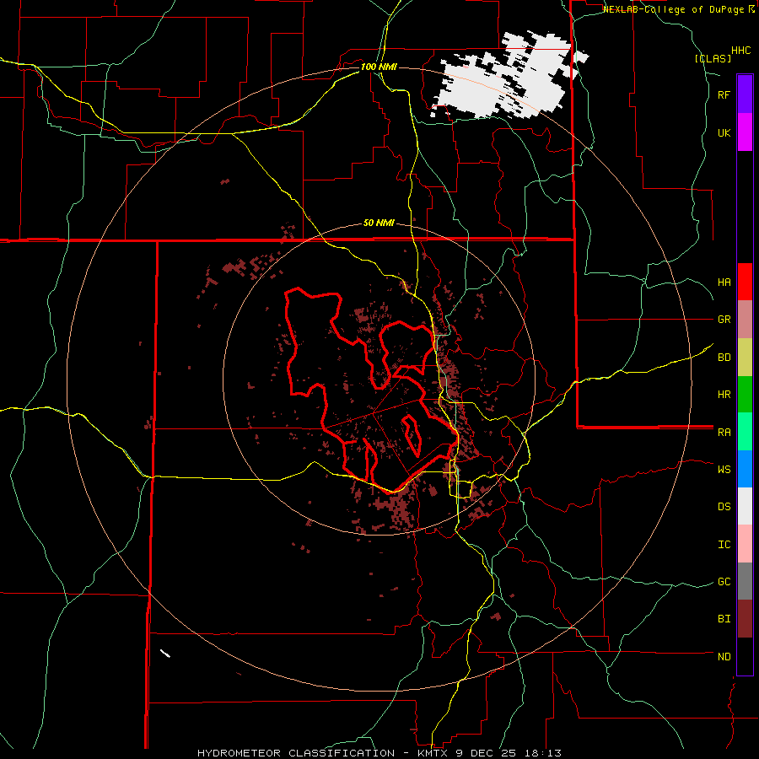Click the HHC product label
Image resolution: width=759 pixels, height=759 pixels.
741,51
